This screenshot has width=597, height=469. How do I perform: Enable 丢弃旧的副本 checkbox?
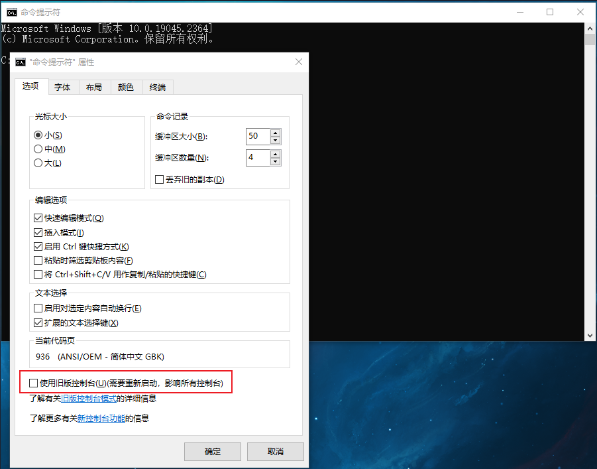click(159, 180)
